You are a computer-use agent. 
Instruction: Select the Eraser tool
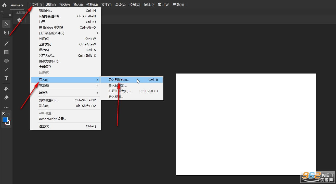6,97
